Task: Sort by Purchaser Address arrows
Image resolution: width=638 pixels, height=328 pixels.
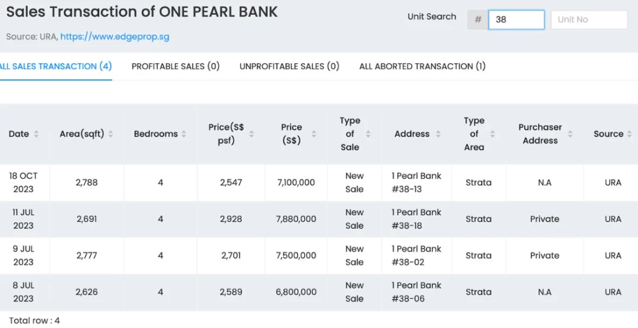Action: pyautogui.click(x=570, y=134)
